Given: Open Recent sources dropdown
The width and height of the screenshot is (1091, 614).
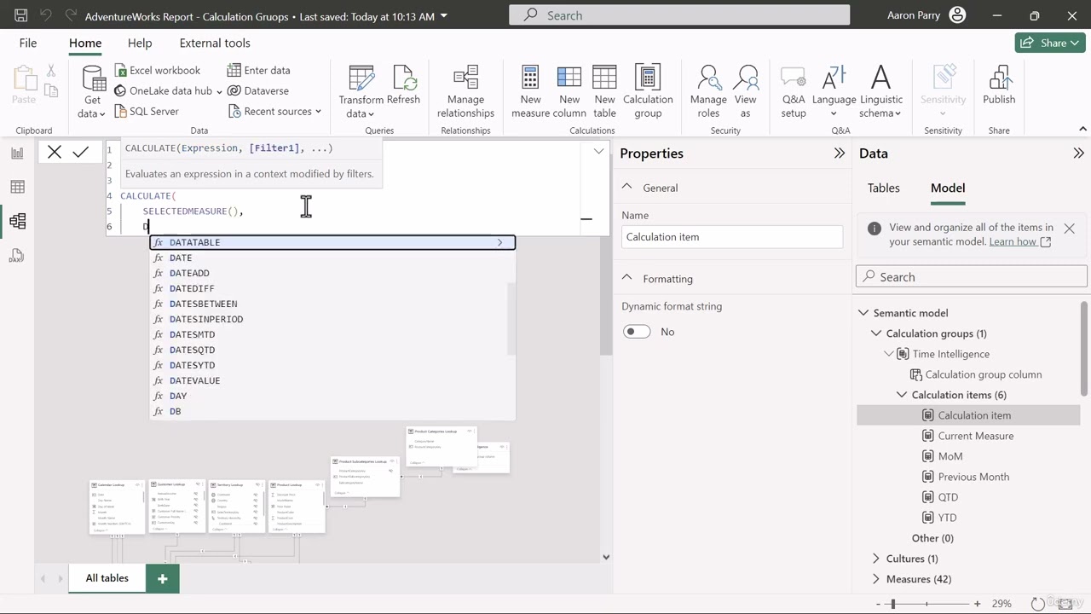Looking at the screenshot, I should [x=275, y=111].
